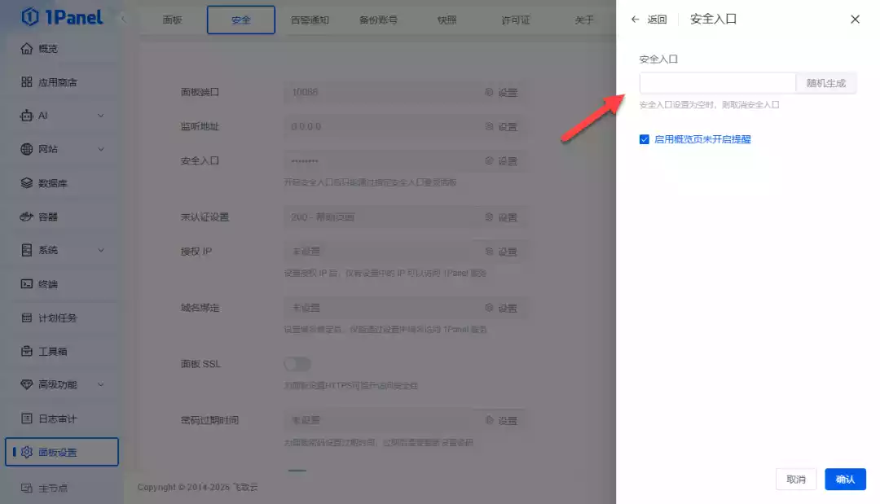This screenshot has height=504, width=880.
Task: Toggle the 面板 SSL switch
Action: pos(297,365)
